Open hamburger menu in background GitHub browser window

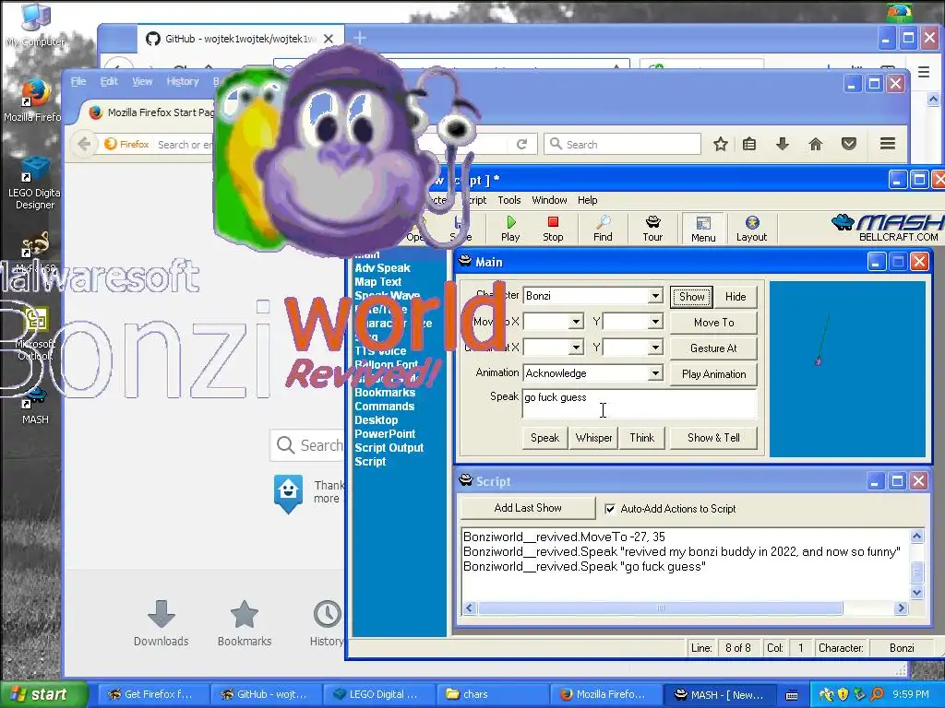point(923,72)
